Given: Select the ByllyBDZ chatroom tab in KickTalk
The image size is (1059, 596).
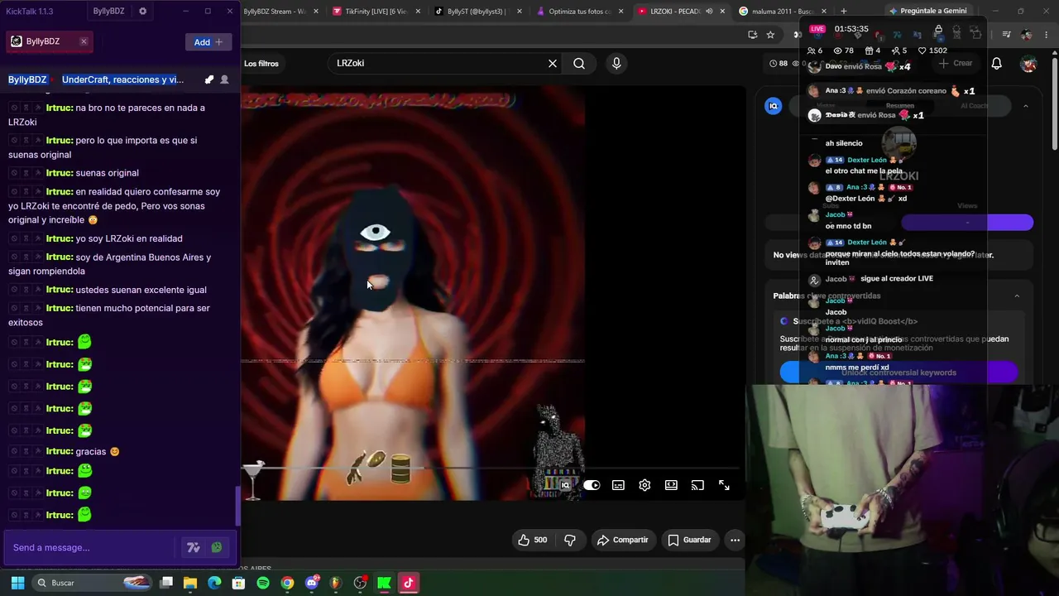Looking at the screenshot, I should pyautogui.click(x=48, y=41).
